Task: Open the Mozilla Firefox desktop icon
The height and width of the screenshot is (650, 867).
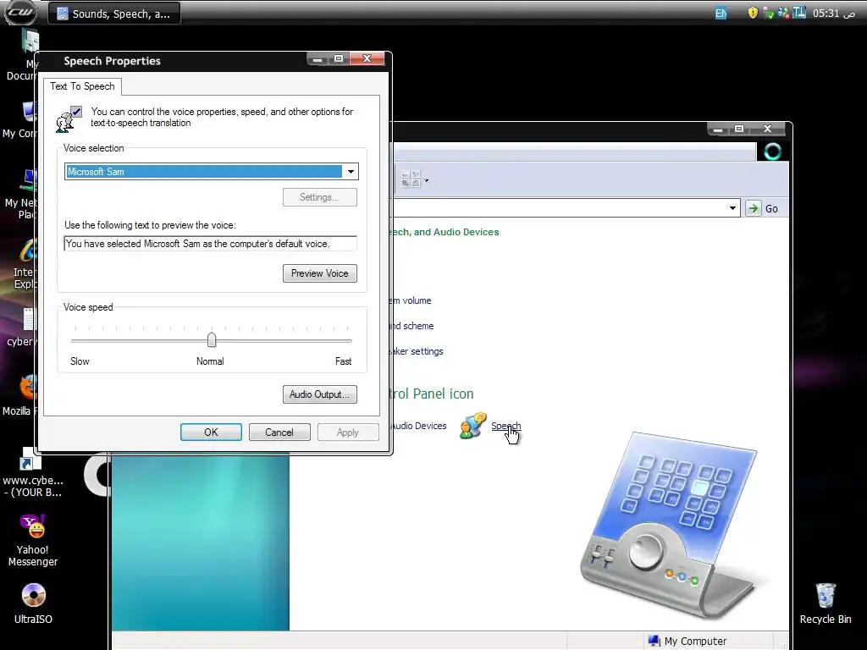Action: 19,394
